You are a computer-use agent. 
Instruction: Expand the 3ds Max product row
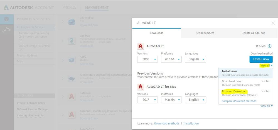62,41
